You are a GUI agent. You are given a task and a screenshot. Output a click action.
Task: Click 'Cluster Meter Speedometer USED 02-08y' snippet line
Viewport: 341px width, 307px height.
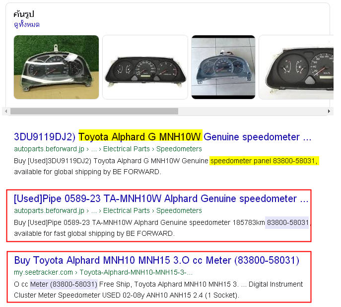pyautogui.click(x=127, y=295)
